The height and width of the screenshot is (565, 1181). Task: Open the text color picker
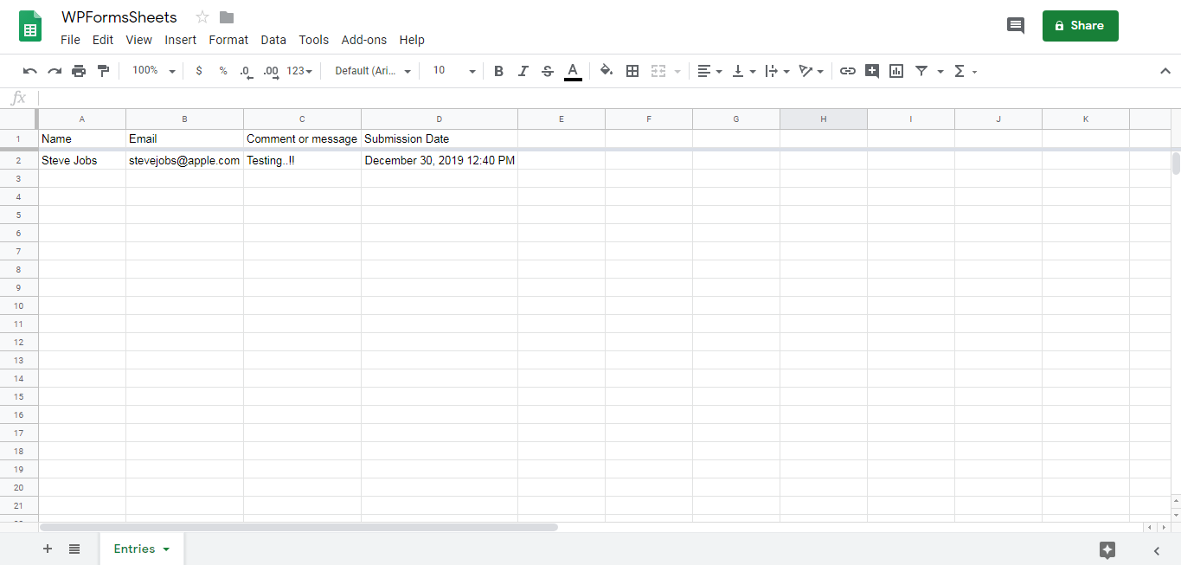[x=573, y=71]
